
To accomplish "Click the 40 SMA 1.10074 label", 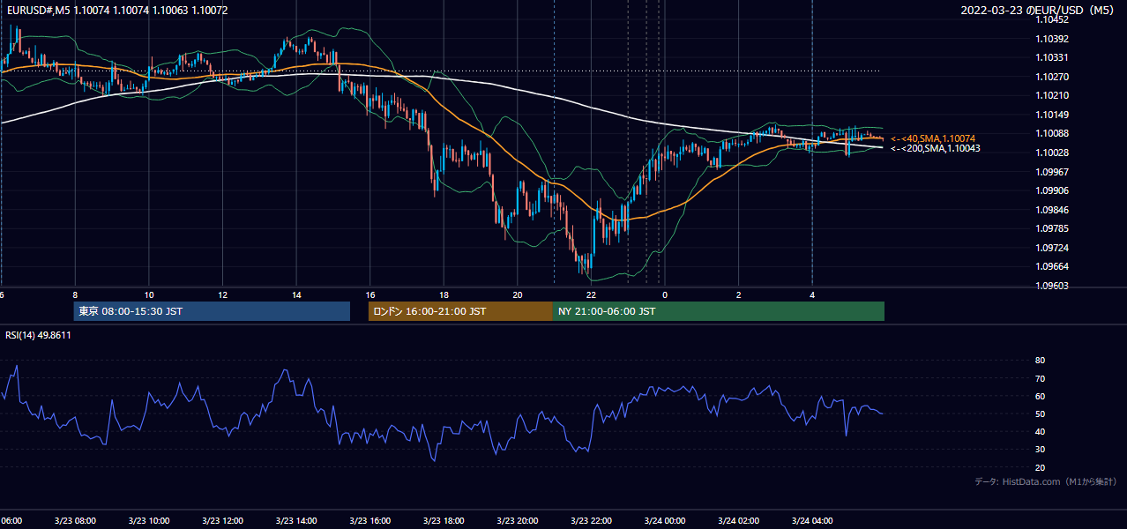I will [932, 138].
